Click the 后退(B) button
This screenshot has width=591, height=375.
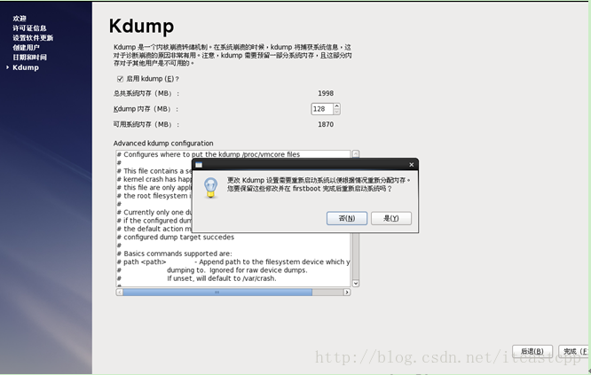(532, 351)
